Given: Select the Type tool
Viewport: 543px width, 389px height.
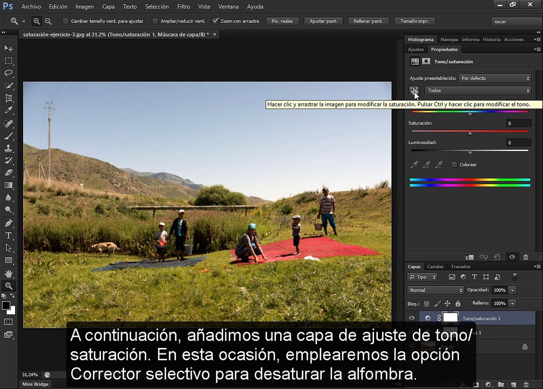Looking at the screenshot, I should 9,236.
